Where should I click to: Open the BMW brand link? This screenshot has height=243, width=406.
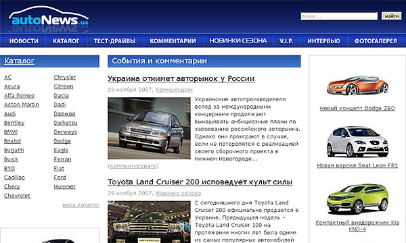point(11,132)
